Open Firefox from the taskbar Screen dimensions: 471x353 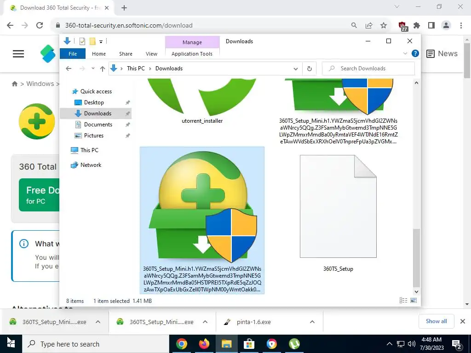click(x=204, y=344)
